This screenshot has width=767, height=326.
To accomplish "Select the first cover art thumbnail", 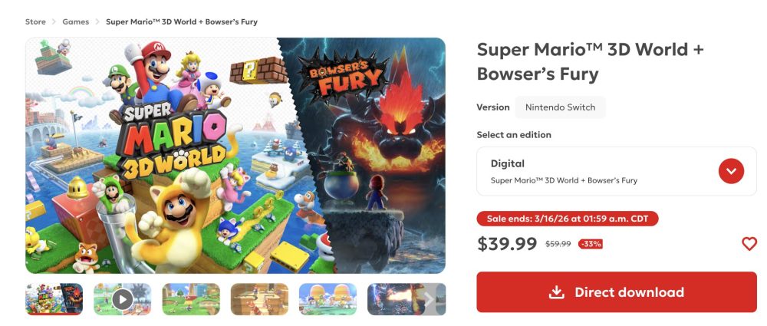I will pyautogui.click(x=54, y=298).
